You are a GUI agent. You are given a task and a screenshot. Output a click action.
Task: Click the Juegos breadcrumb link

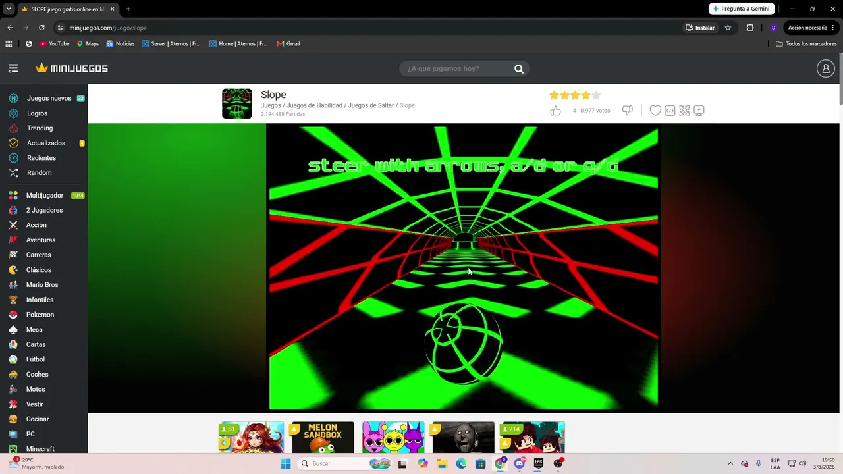point(271,105)
